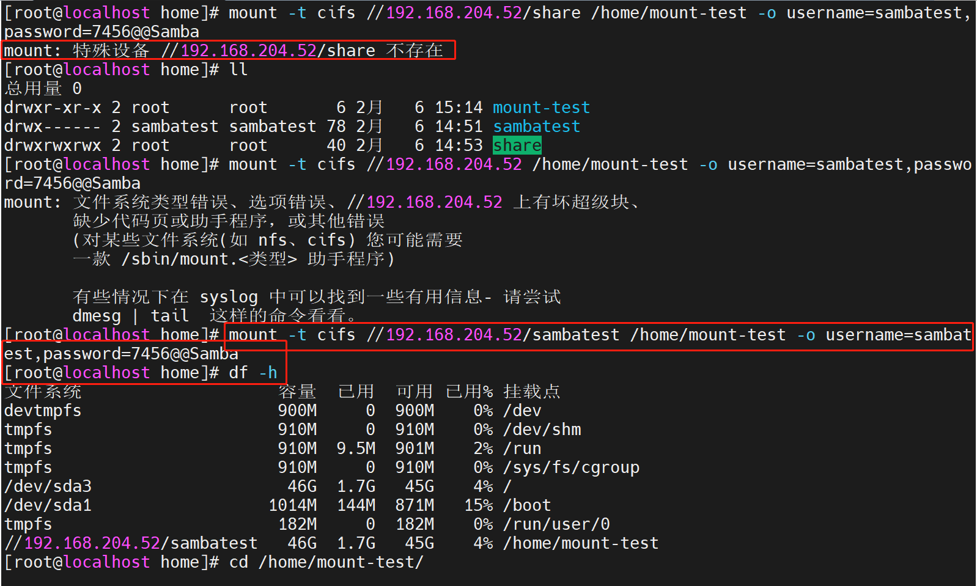The width and height of the screenshot is (977, 586).
Task: Click the '不存在' text in the mount error
Action: 415,51
